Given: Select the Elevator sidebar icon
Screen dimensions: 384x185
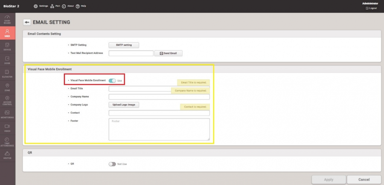Looking at the screenshot, I should click(x=7, y=74).
